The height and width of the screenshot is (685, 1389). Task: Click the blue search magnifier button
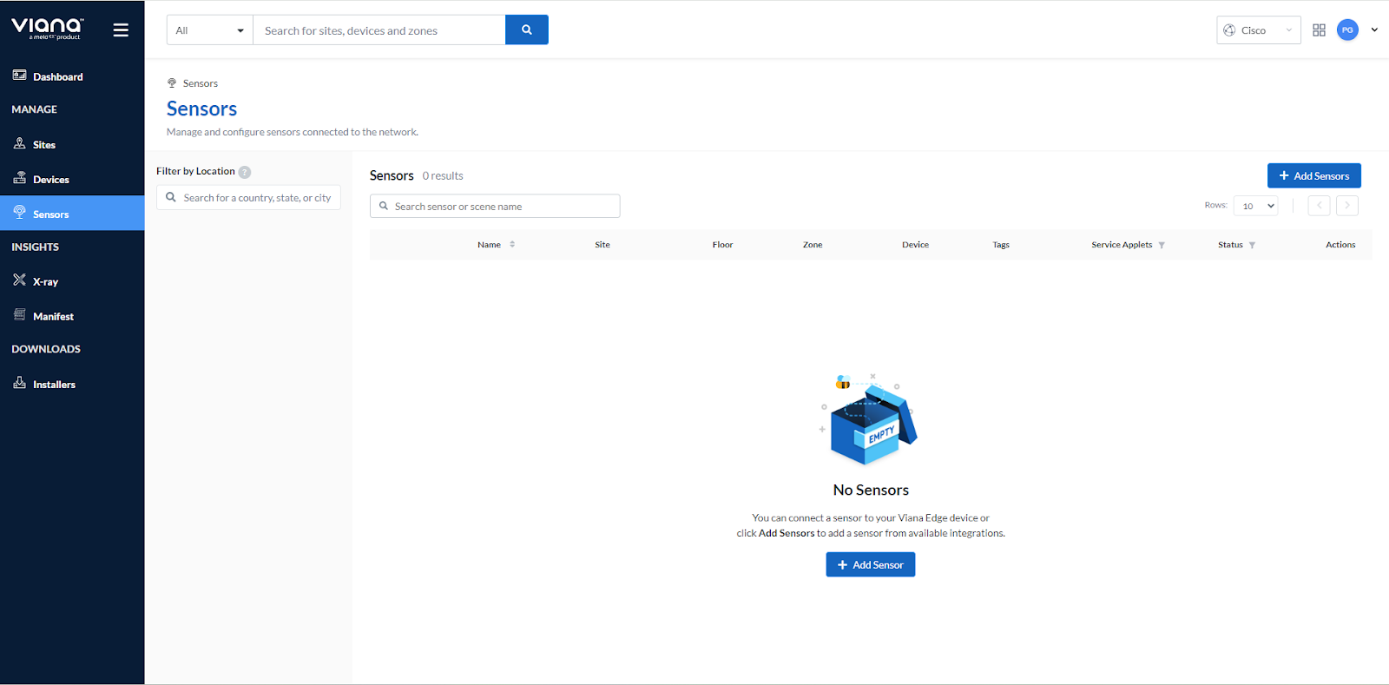[x=526, y=30]
